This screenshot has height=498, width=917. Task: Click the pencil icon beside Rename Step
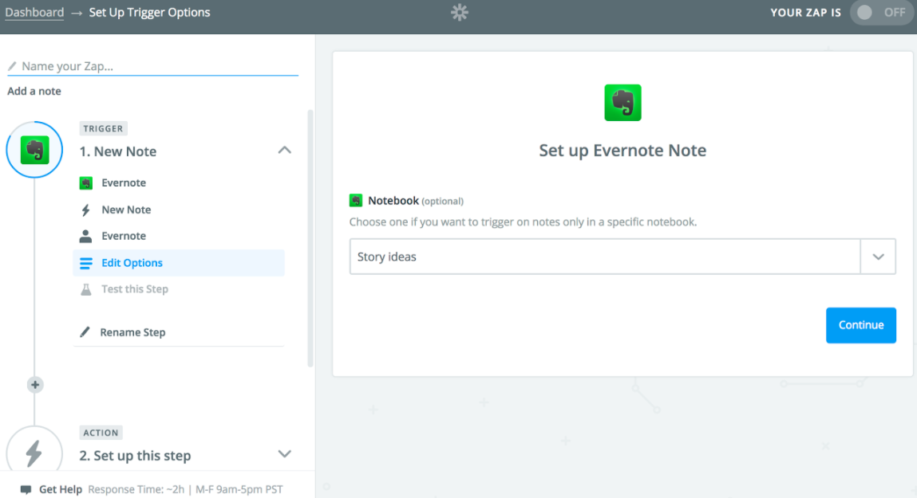pyautogui.click(x=85, y=332)
